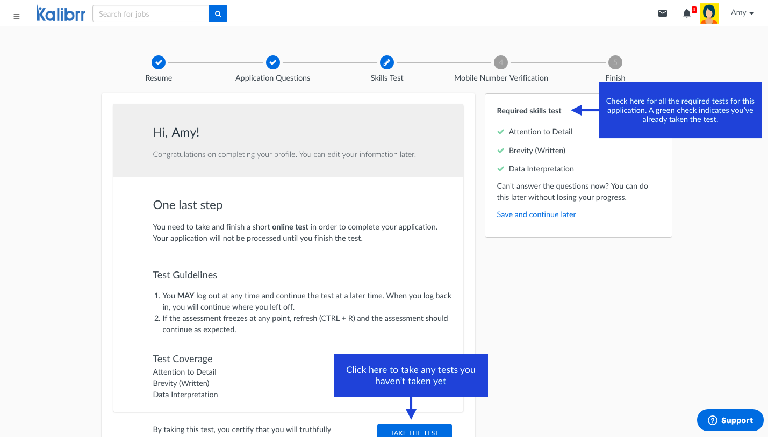This screenshot has width=768, height=437.
Task: Open the hamburger menu icon
Action: (17, 16)
